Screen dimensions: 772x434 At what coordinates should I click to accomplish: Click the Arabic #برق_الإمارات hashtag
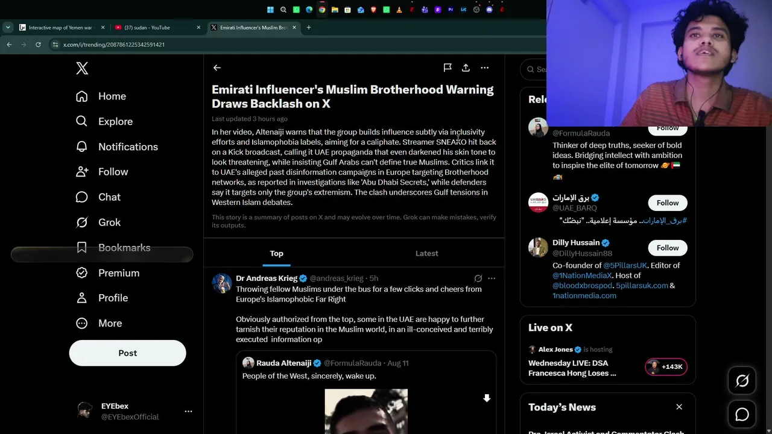pyautogui.click(x=665, y=221)
